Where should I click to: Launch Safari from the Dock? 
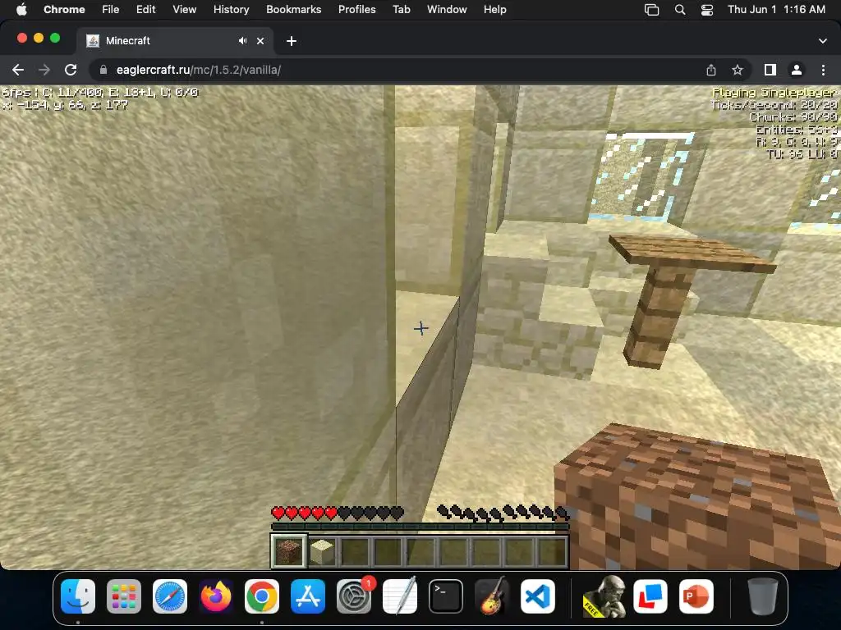170,596
